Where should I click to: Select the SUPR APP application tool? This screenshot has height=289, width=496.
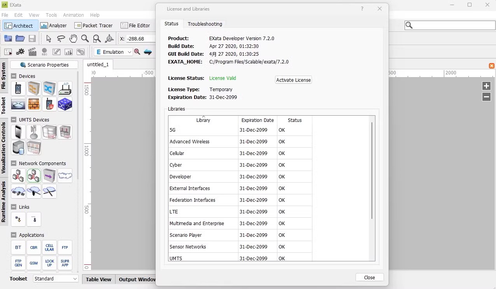click(65, 263)
